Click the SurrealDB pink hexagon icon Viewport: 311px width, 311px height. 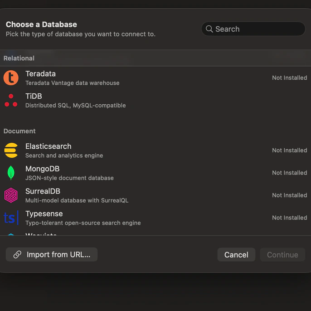pyautogui.click(x=11, y=195)
